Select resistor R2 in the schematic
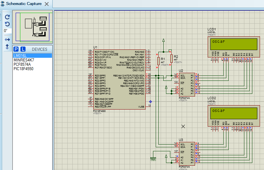264x170 pixels. pyautogui.click(x=171, y=58)
